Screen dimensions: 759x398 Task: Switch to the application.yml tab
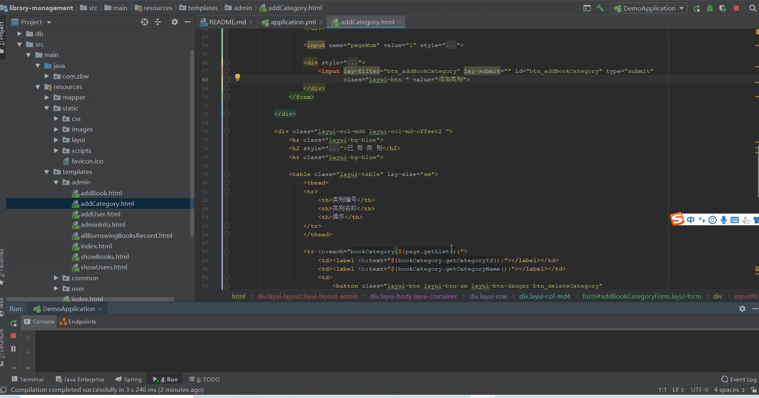click(x=292, y=22)
